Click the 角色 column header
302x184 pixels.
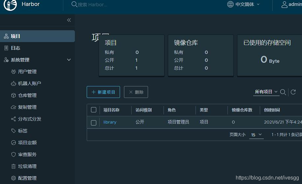172,110
